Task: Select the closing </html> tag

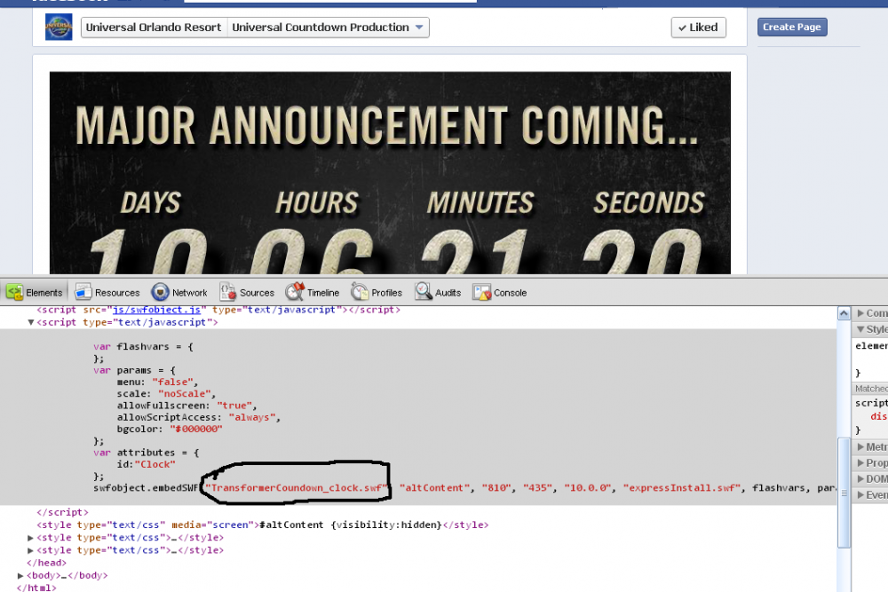Action: click(x=36, y=588)
